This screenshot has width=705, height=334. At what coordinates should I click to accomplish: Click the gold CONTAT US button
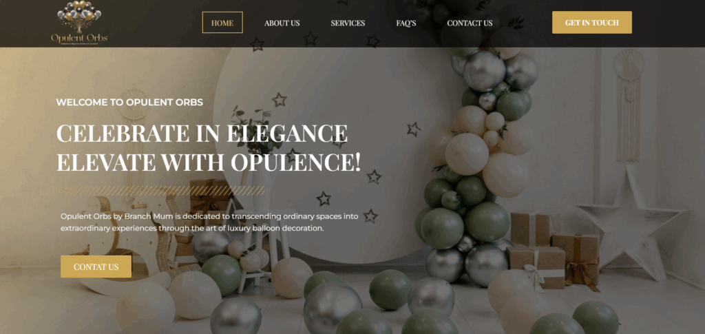pos(96,267)
